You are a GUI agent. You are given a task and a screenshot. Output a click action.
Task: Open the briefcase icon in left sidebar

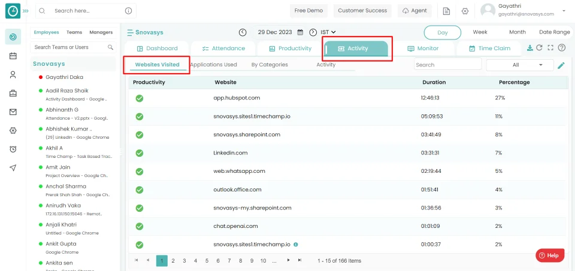pyautogui.click(x=13, y=93)
